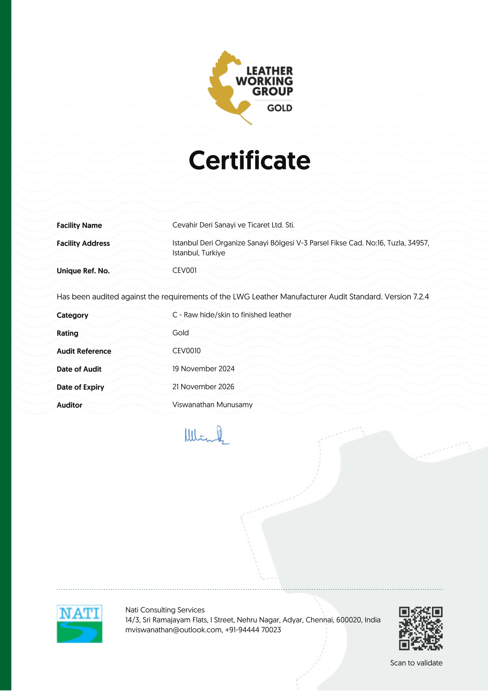Click the Facility Address label
Viewport: 488px width, 691px height.
coord(83,243)
